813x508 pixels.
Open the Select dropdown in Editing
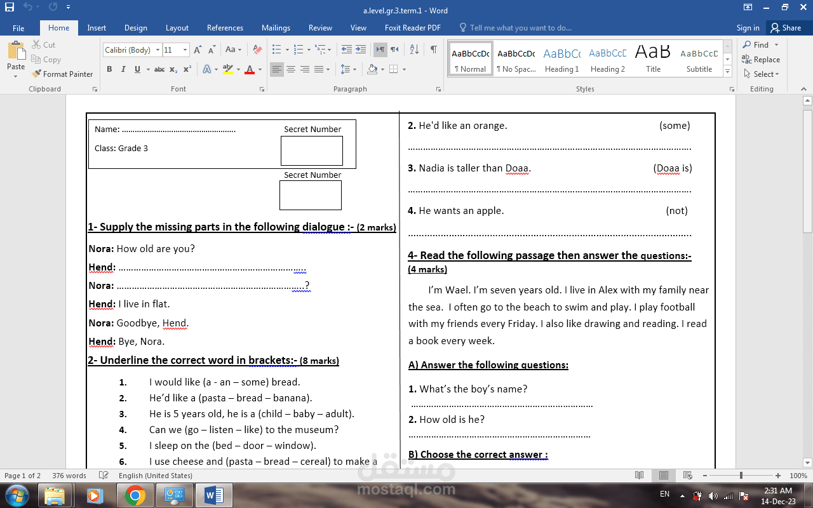[x=761, y=74]
